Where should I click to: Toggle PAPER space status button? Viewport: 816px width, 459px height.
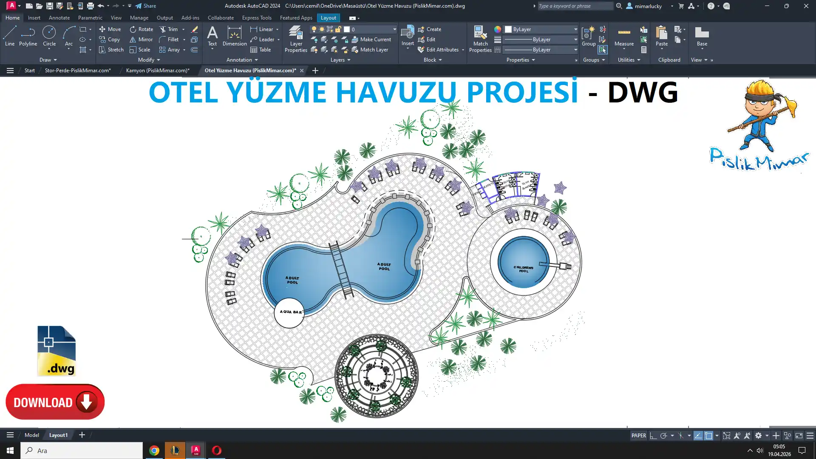(638, 436)
